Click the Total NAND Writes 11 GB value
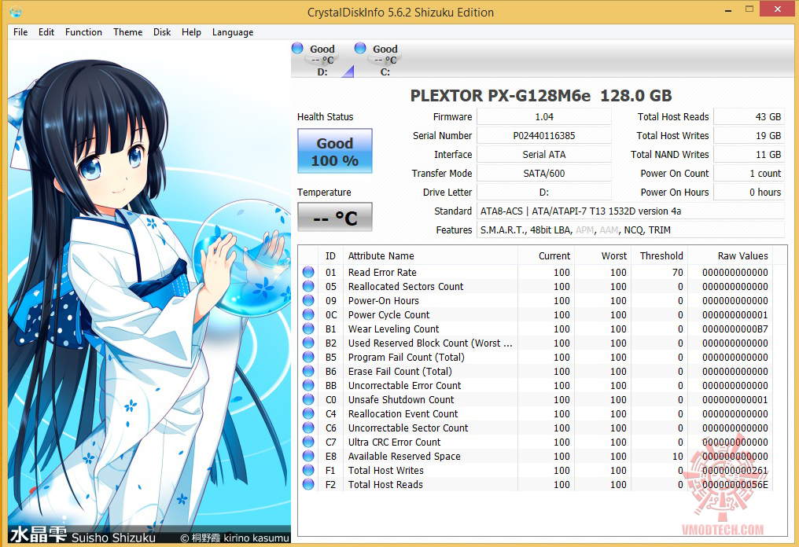The height and width of the screenshot is (547, 799). click(749, 154)
